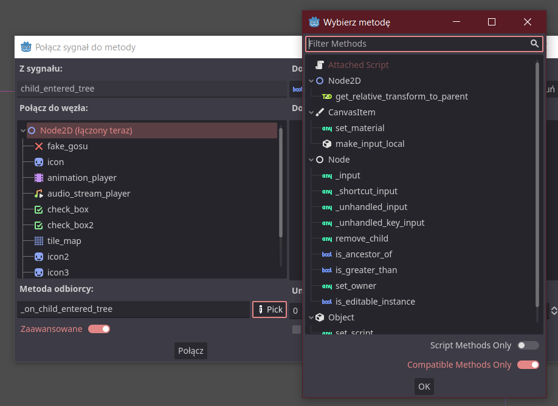Click the green checkbox icon of check_box
The image size is (558, 406).
pyautogui.click(x=39, y=209)
